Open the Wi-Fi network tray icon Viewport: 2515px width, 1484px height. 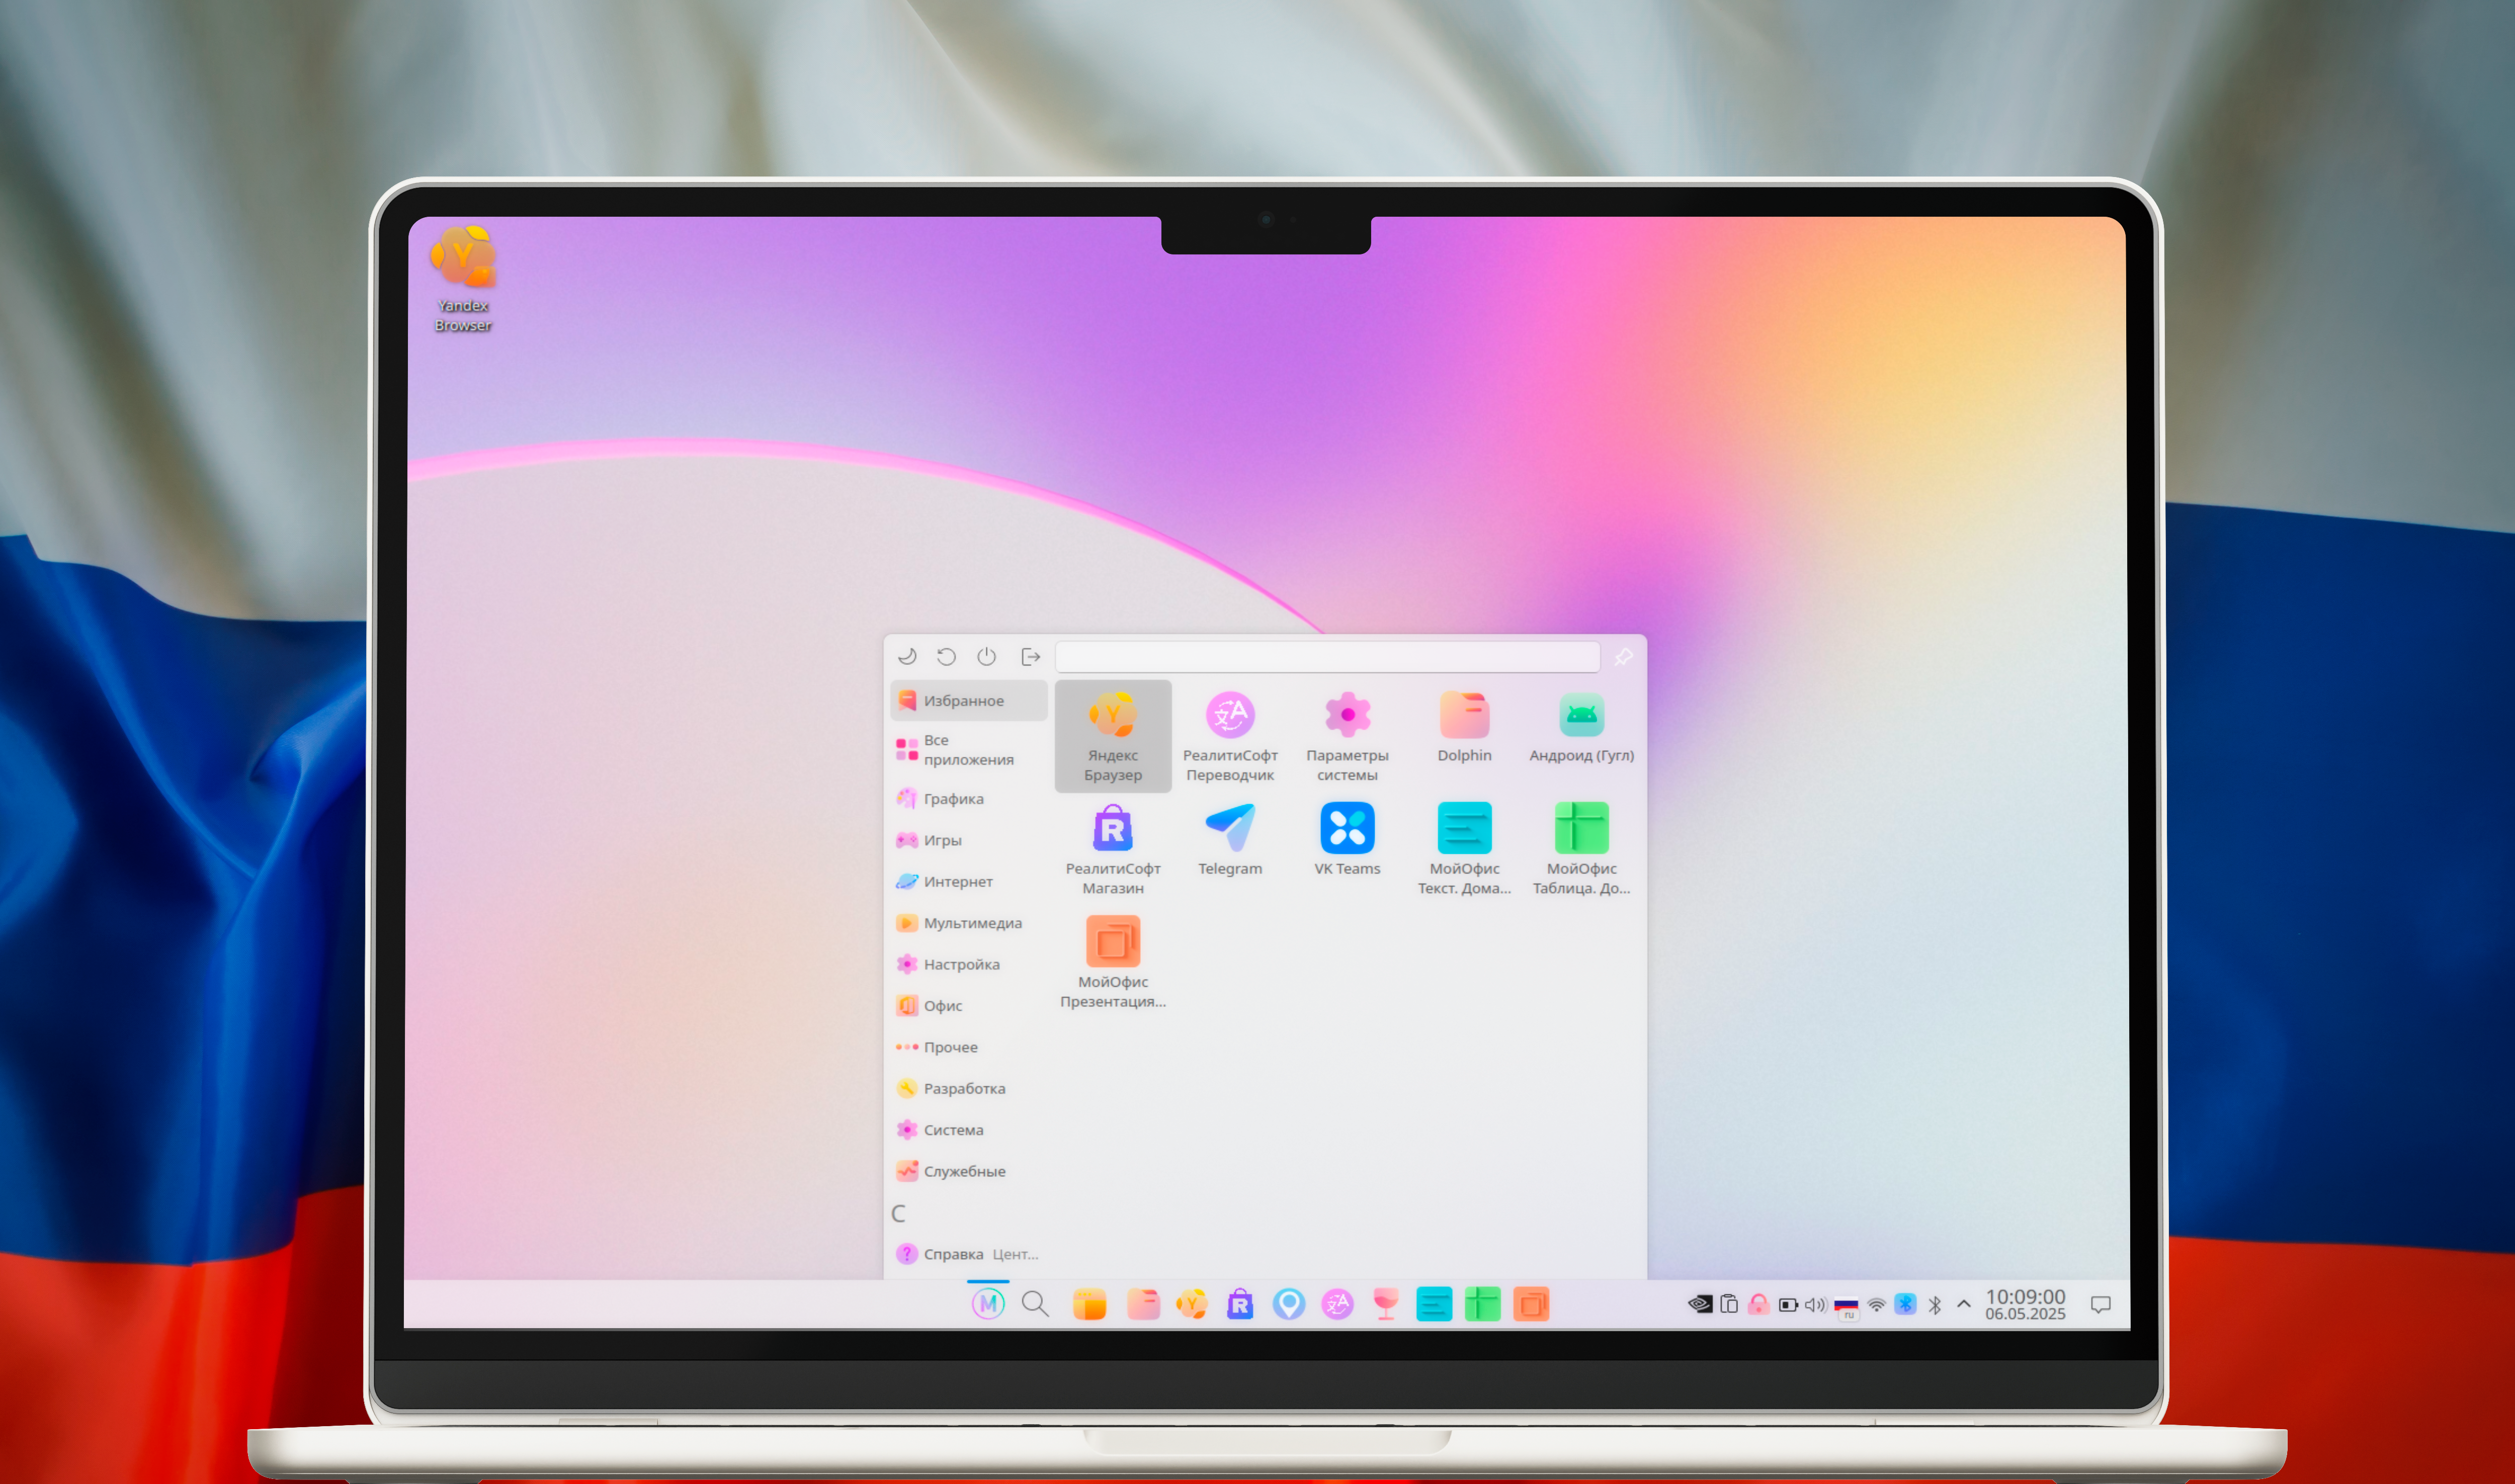(x=1876, y=1304)
